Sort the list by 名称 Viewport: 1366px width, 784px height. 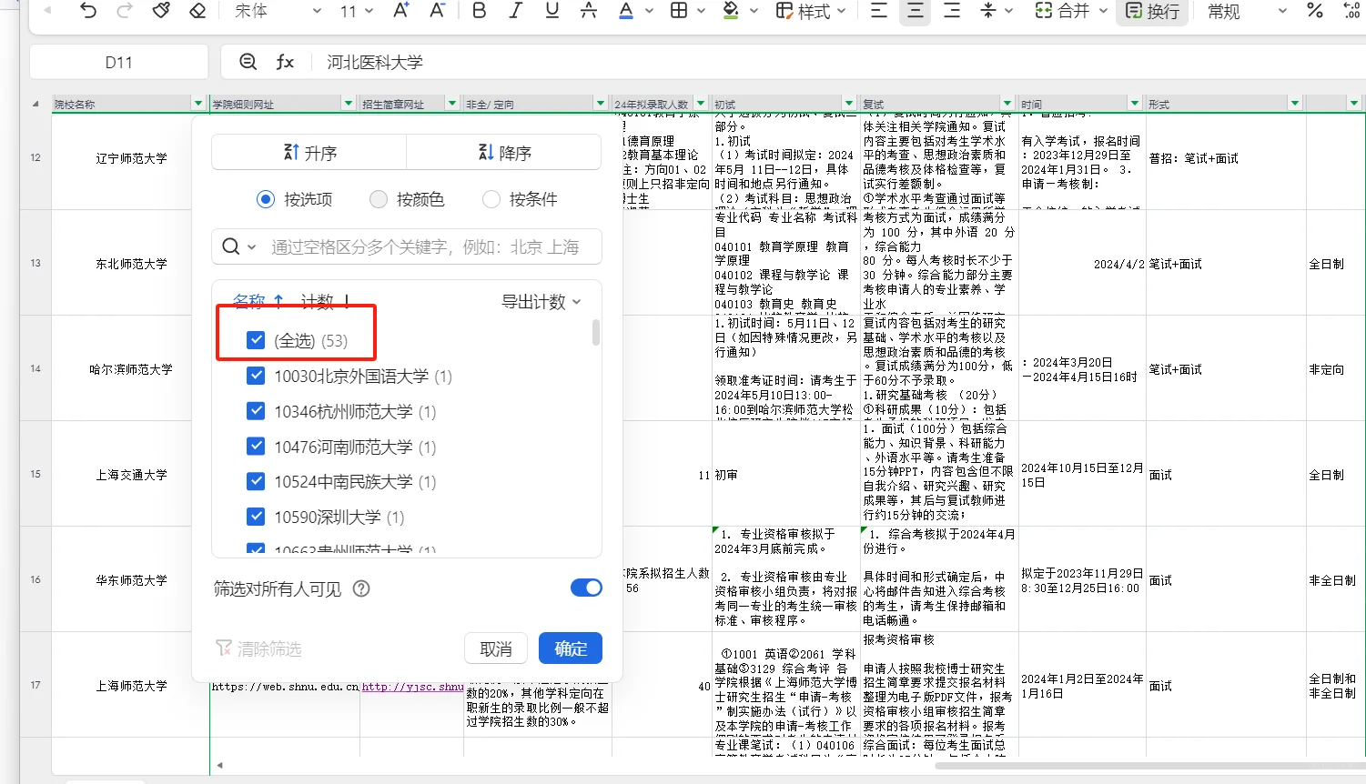(258, 301)
